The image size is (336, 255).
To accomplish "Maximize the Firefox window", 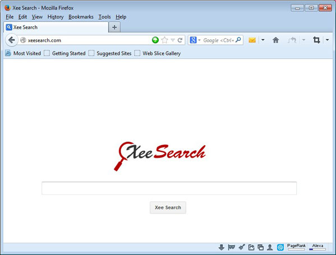I will [x=311, y=8].
